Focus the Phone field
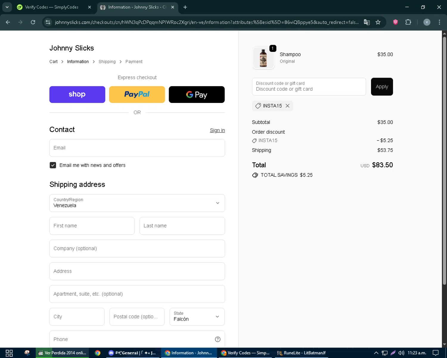The height and width of the screenshot is (358, 447). [x=137, y=339]
